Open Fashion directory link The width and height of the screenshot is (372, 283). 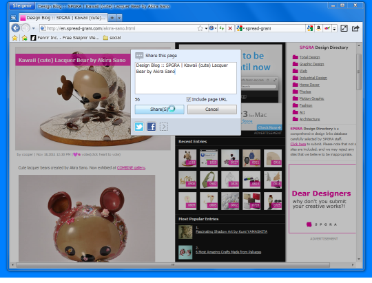tap(306, 105)
